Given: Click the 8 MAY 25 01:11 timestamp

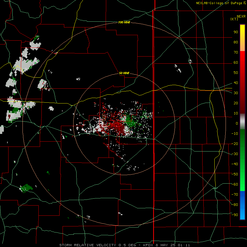Looking at the screenshot, I should pyautogui.click(x=173, y=245).
